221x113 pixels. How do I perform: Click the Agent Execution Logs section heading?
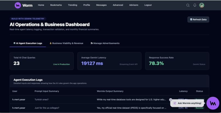pos(28,80)
